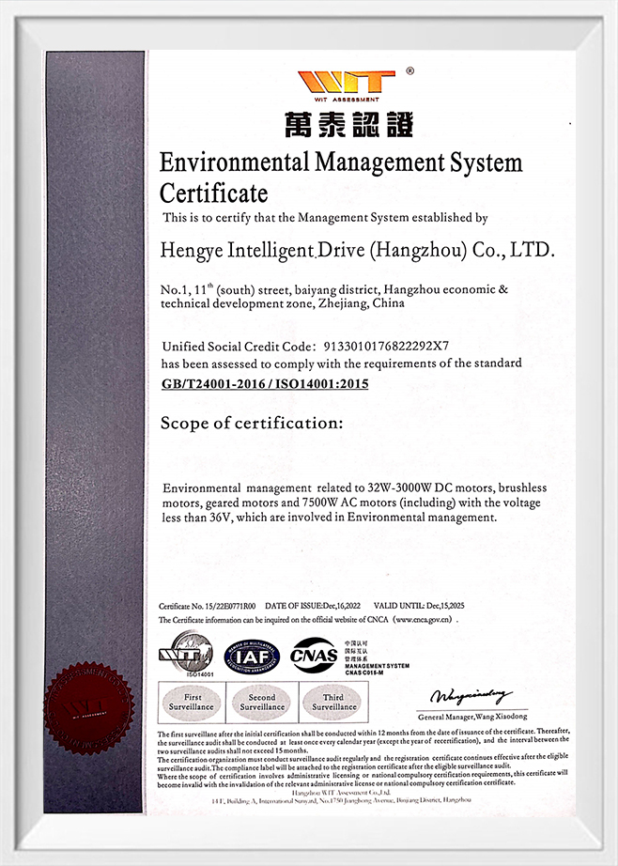Click company name 'Hengye Intelligent Drive (Hangzhou) Co., LTD.'
The height and width of the screenshot is (866, 618).
[x=357, y=250]
